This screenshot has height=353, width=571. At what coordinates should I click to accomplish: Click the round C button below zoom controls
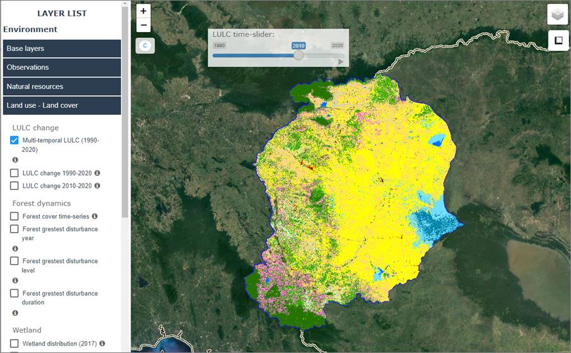[145, 45]
